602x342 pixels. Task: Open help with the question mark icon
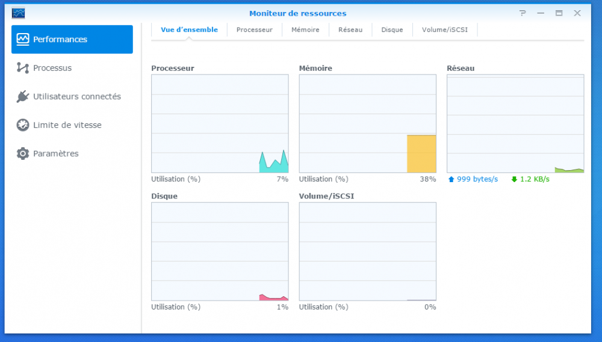pos(523,13)
